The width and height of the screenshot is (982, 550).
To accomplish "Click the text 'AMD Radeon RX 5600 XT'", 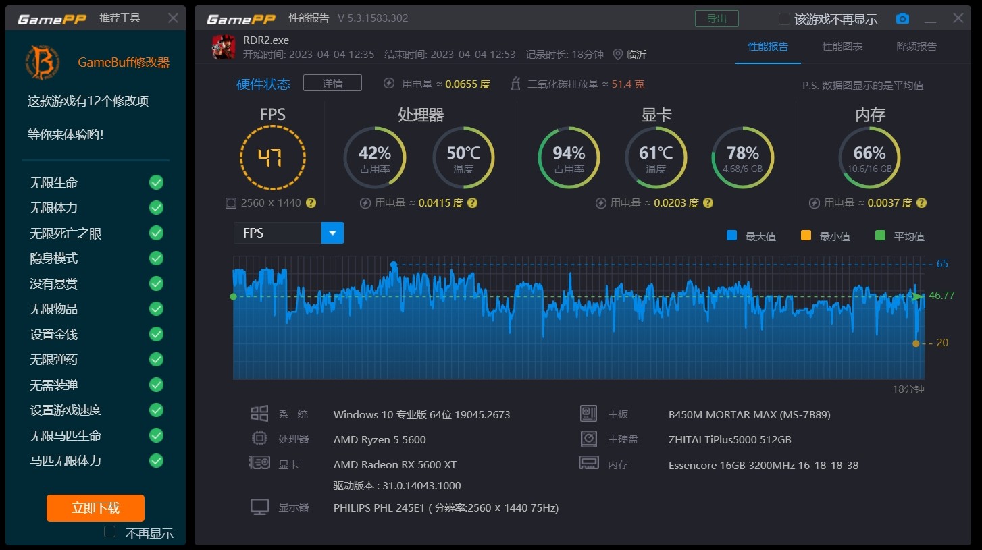I will click(x=395, y=464).
